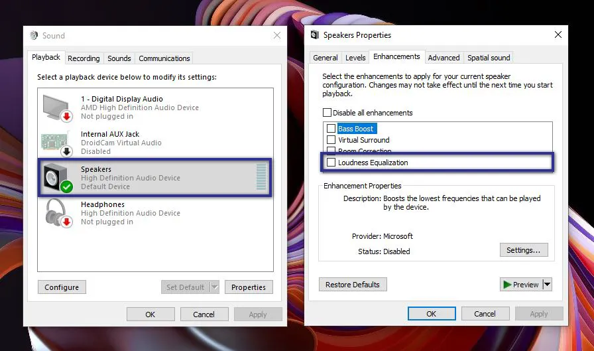The image size is (594, 351).
Task: Click the green play icon on Preview
Action: pyautogui.click(x=507, y=285)
